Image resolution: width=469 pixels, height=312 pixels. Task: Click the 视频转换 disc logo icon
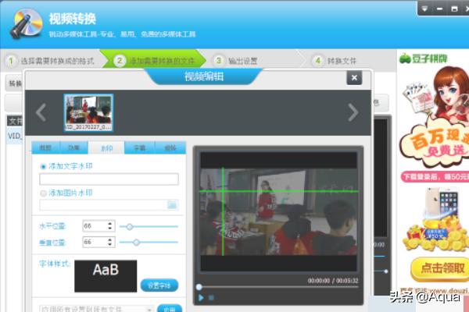click(x=26, y=24)
